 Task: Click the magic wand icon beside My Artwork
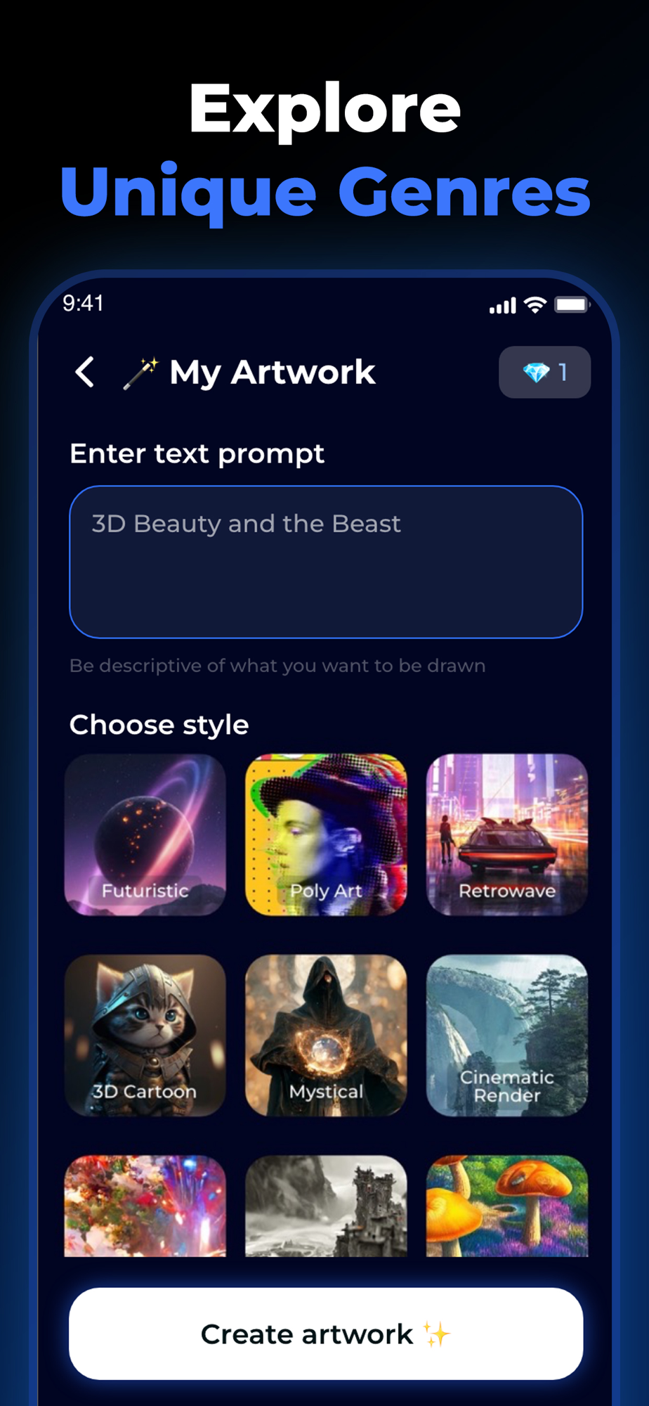pos(140,373)
